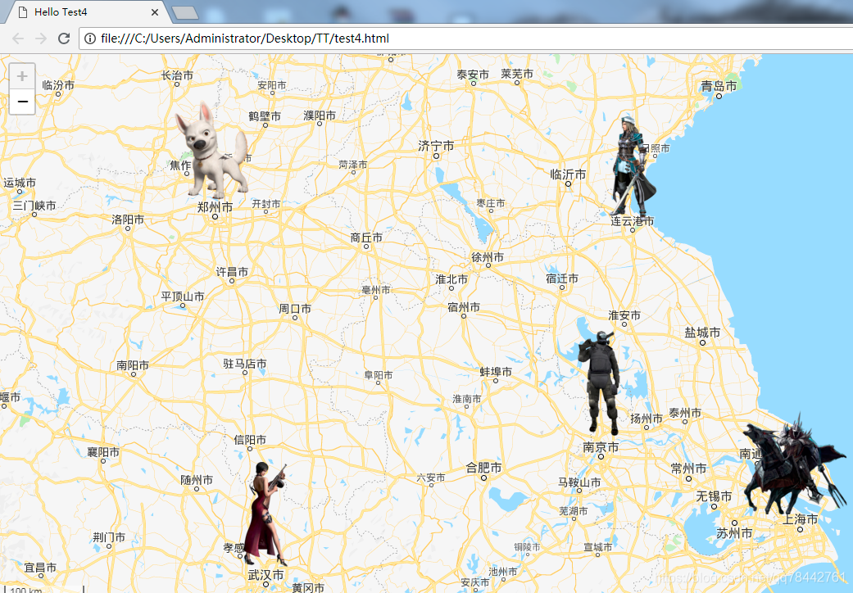Click the 宿州市 city label
The image size is (853, 593).
tap(464, 307)
